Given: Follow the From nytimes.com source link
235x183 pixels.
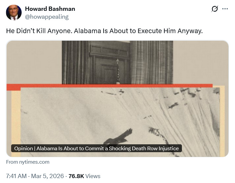Looking at the screenshot, I should point(28,162).
